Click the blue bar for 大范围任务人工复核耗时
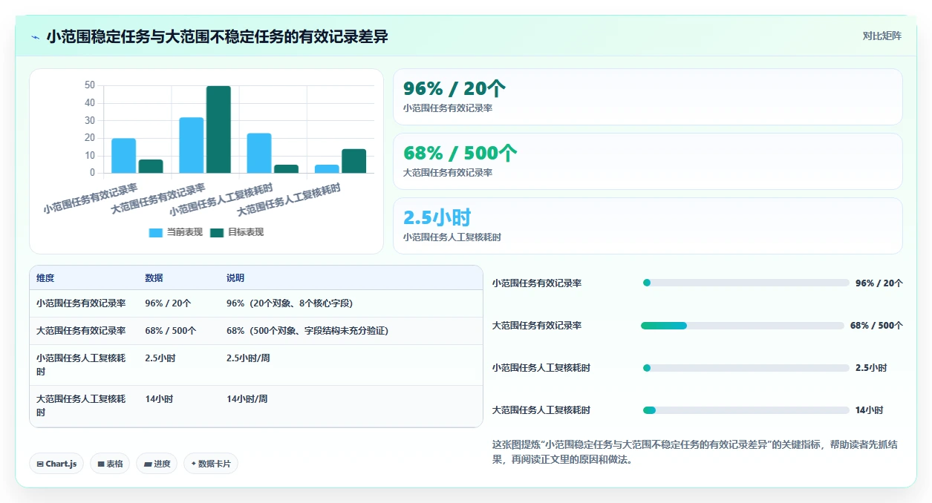 [327, 169]
